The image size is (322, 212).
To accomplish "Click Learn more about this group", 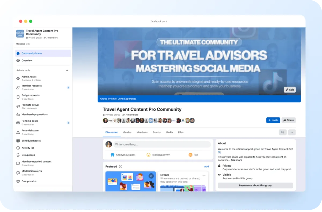I will (x=255, y=185).
